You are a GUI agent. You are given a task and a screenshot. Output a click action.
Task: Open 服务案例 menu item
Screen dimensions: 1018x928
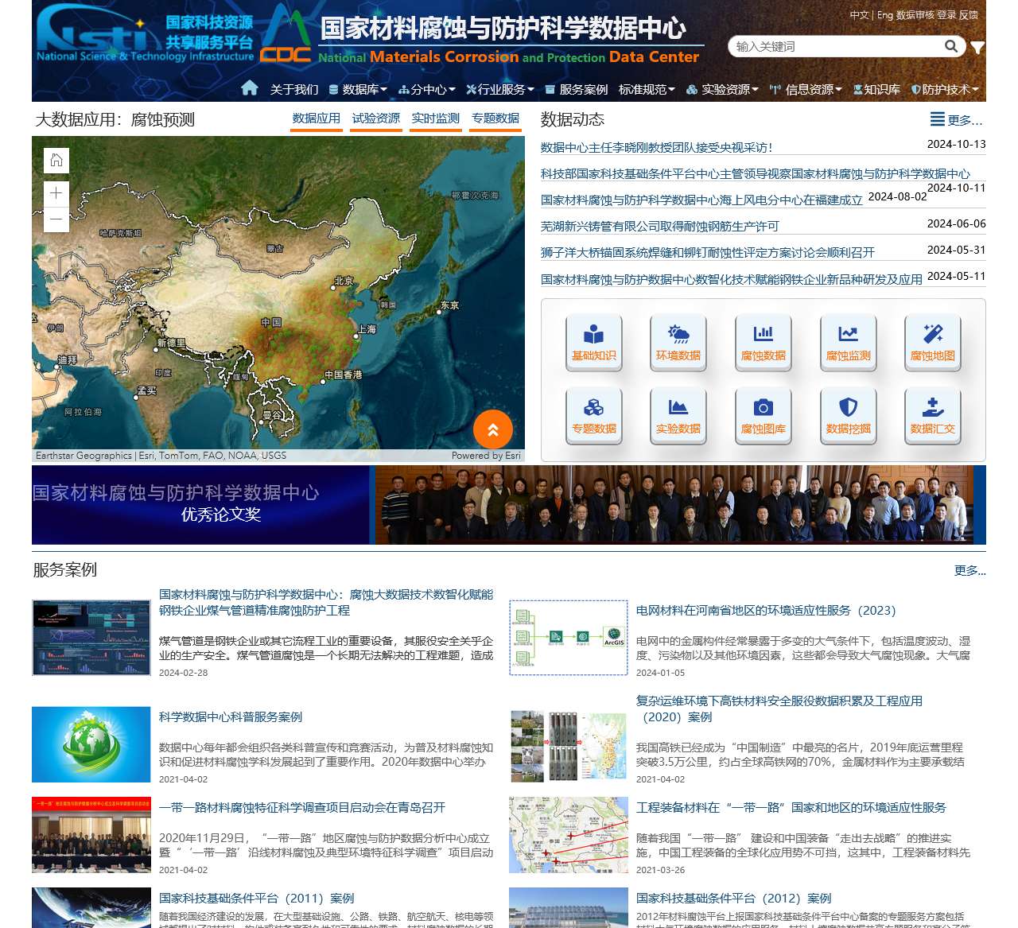[x=577, y=89]
